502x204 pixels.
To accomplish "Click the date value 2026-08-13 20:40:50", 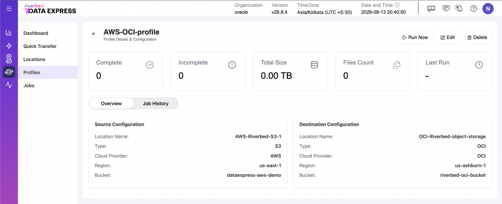I will point(383,12).
